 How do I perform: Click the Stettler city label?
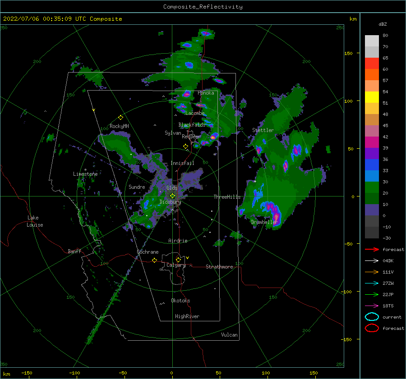pyautogui.click(x=263, y=130)
